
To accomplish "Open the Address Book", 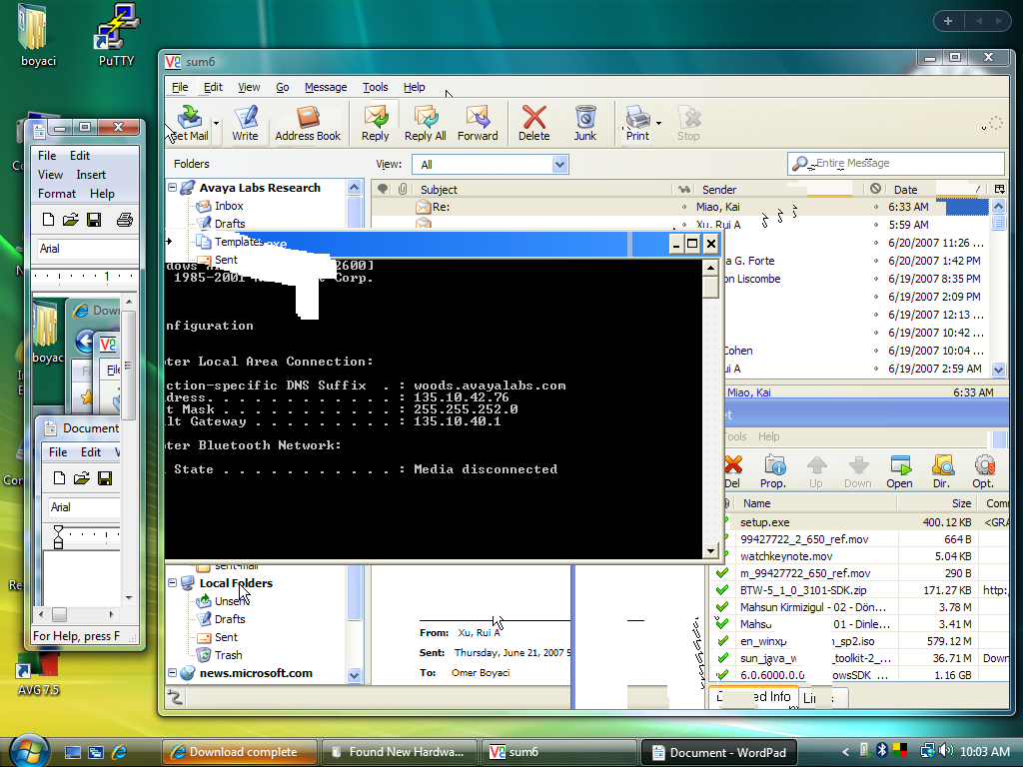I will [308, 123].
